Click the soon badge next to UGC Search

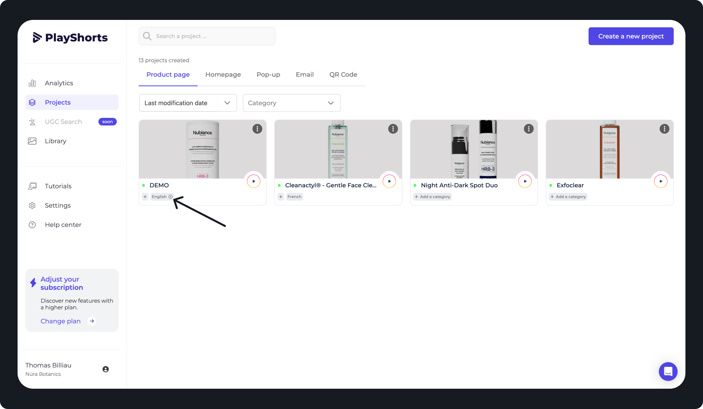click(107, 122)
